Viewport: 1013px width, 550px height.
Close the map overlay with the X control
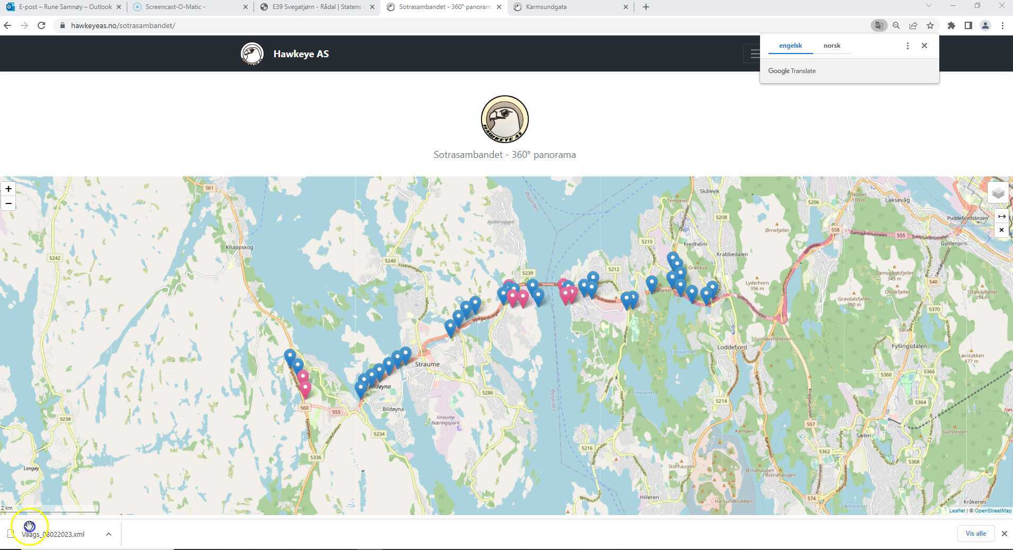coord(1002,229)
